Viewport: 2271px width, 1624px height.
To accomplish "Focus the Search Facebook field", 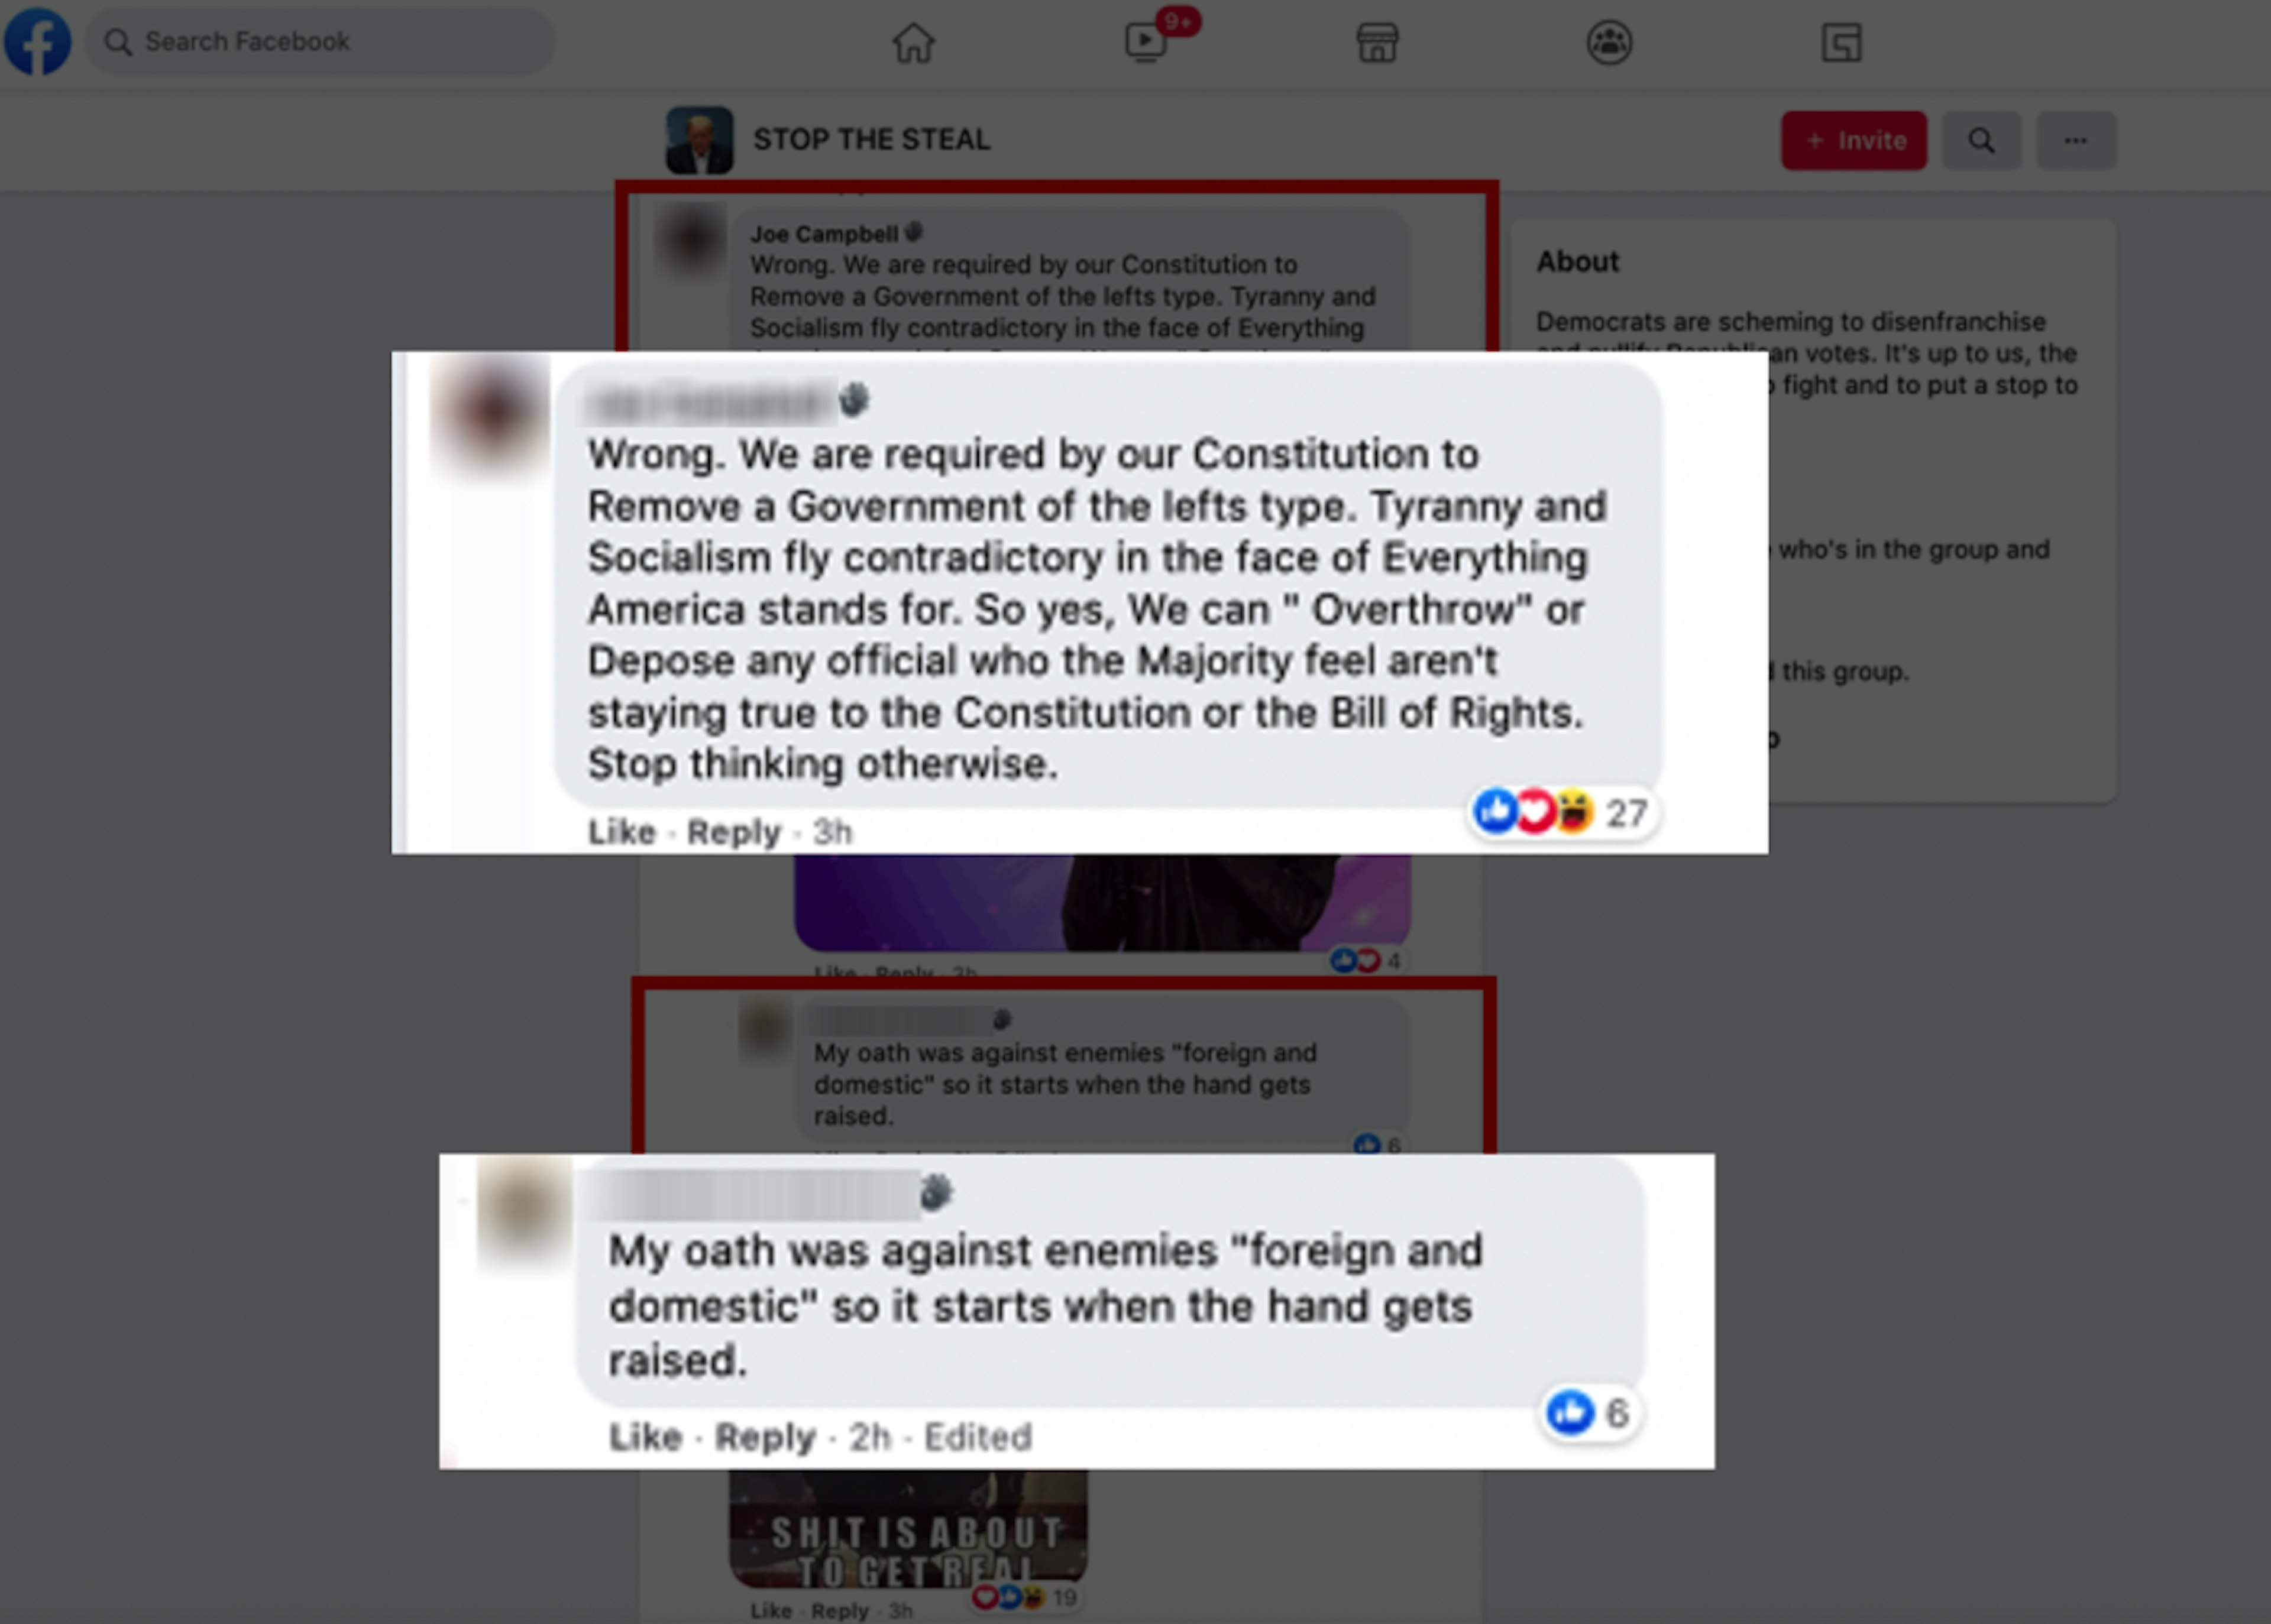I will click(x=320, y=42).
